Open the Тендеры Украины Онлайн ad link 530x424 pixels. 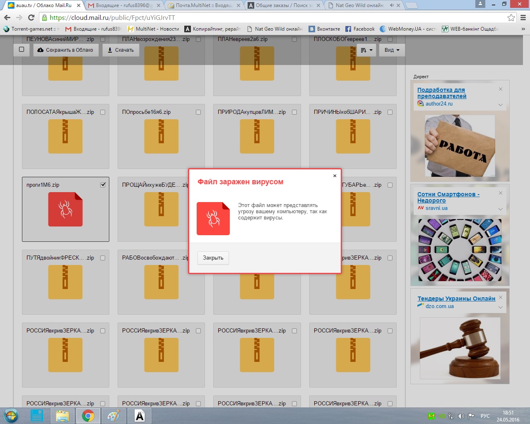[x=456, y=298]
